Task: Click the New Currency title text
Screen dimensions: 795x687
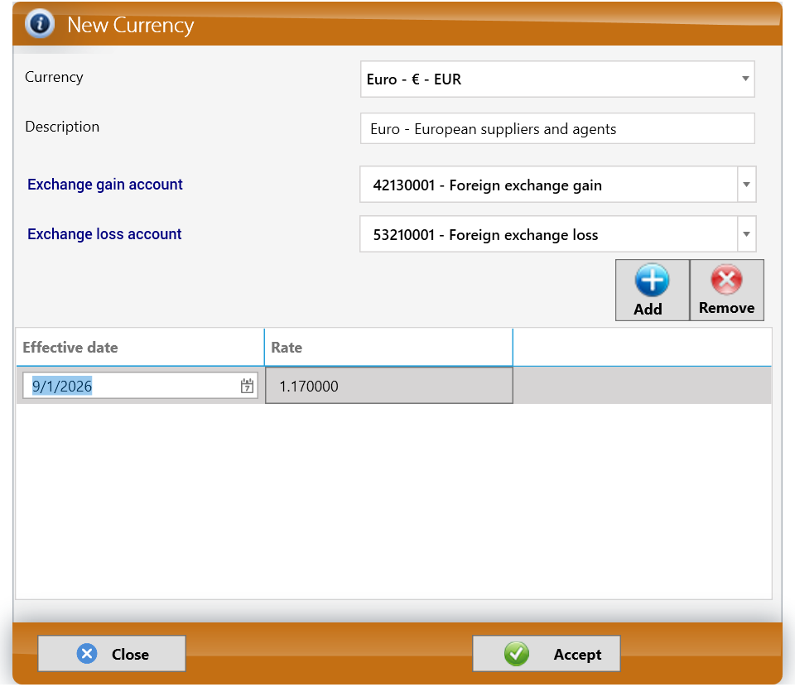Action: [x=131, y=25]
